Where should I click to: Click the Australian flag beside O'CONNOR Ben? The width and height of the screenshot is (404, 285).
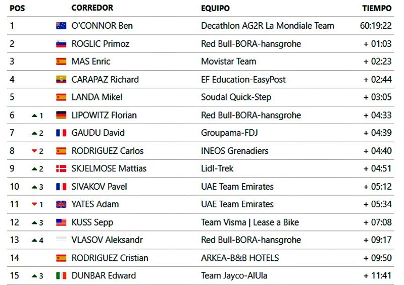[61, 26]
